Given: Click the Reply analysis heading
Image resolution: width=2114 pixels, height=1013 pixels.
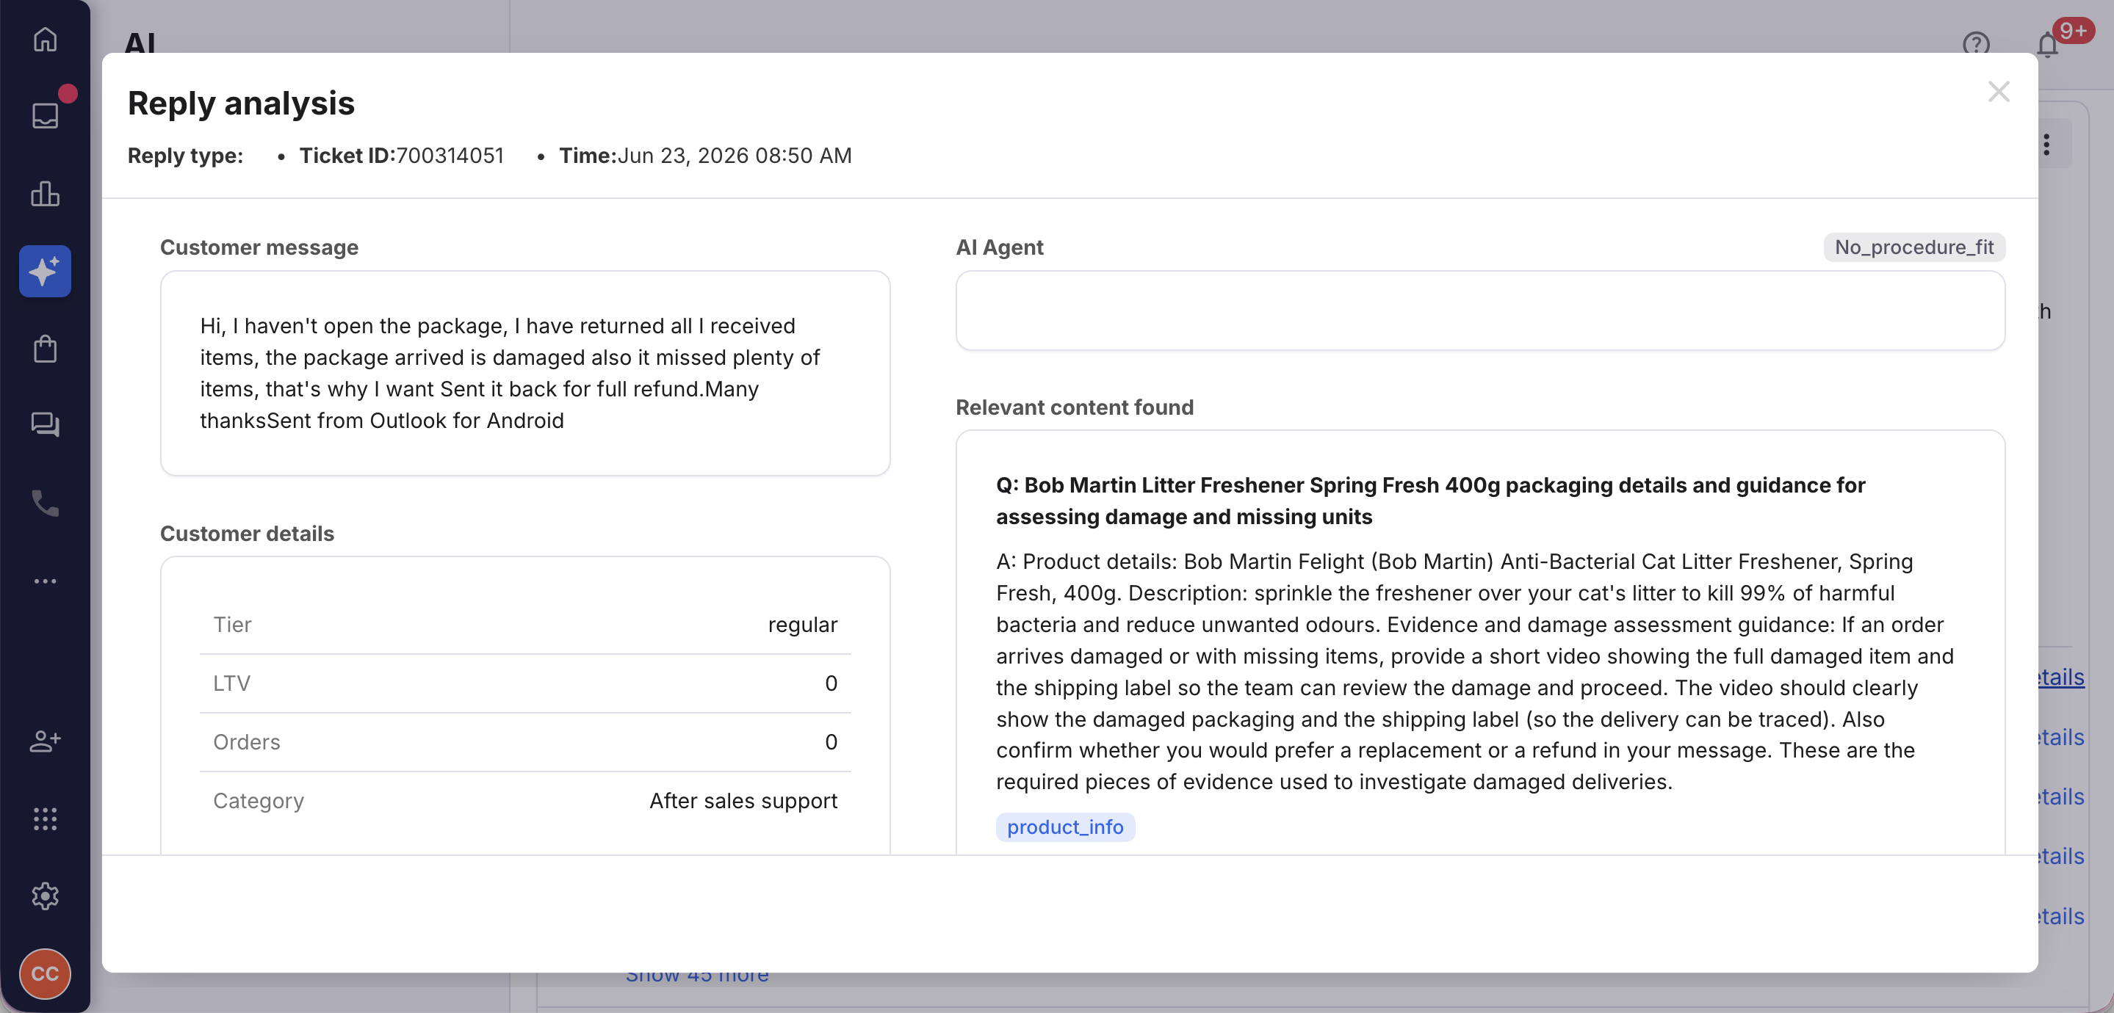Looking at the screenshot, I should 240,104.
